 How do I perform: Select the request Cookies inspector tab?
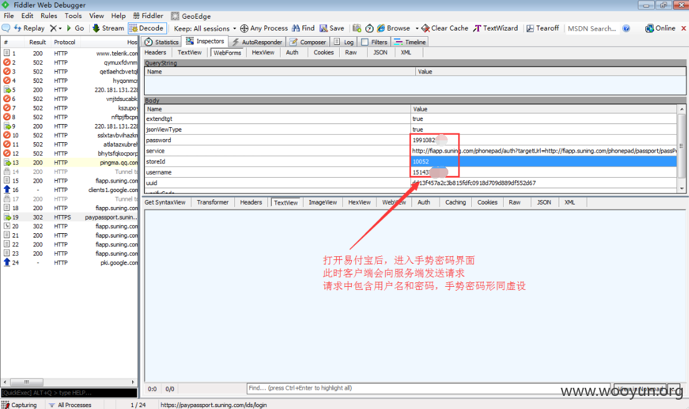click(x=324, y=52)
